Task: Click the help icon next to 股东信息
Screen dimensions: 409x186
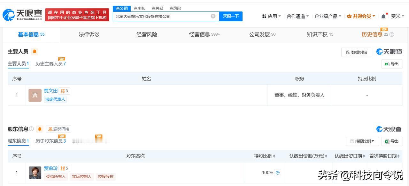Action: click(31, 129)
